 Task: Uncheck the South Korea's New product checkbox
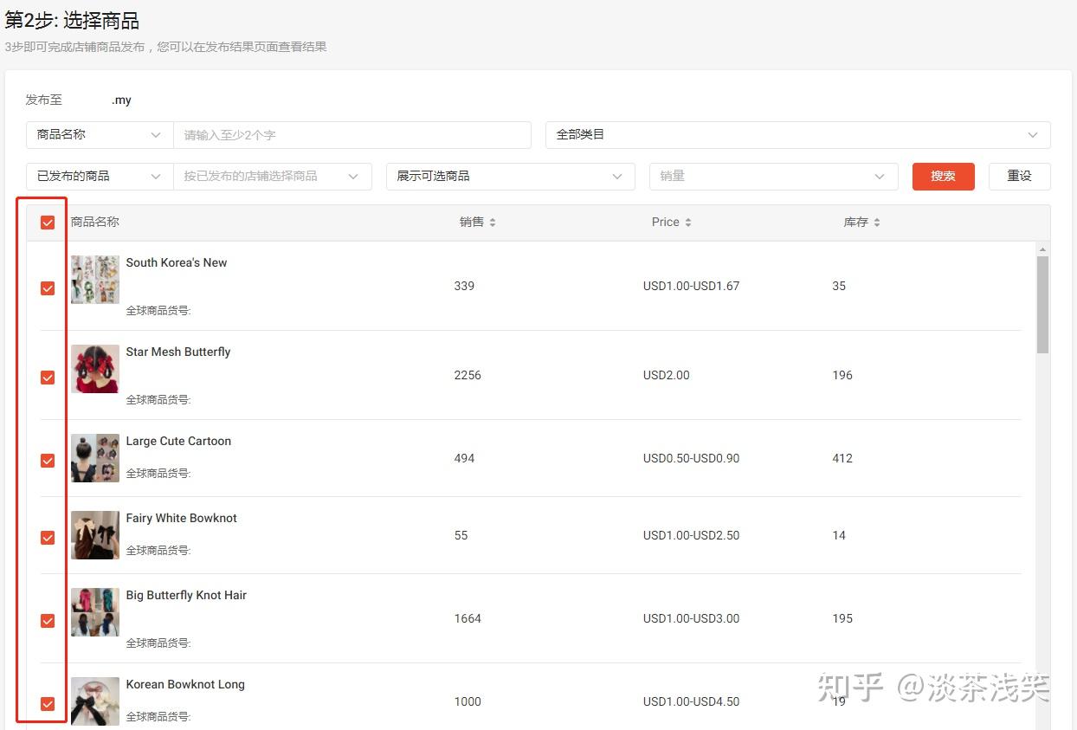[48, 288]
